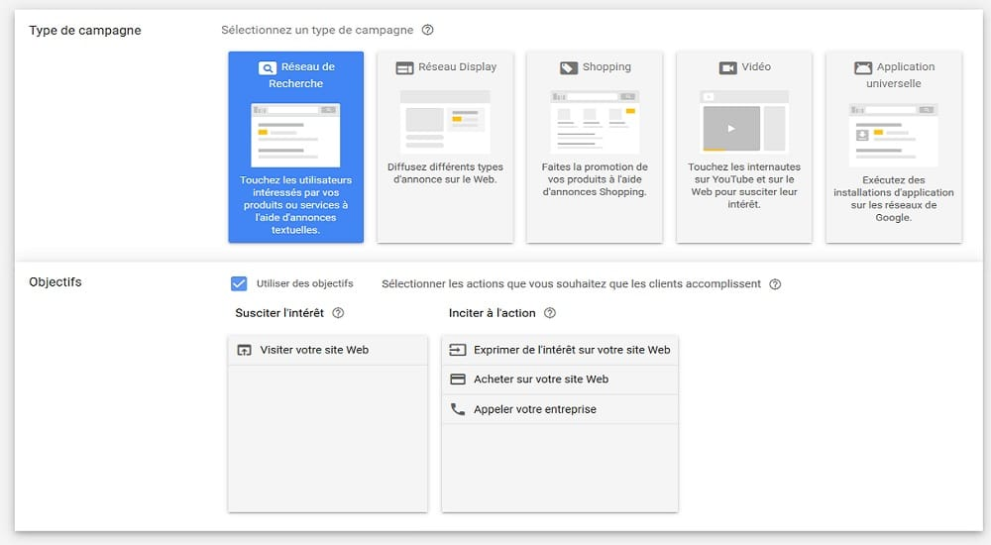Click the Shopping ad preview thumbnail

(x=595, y=122)
